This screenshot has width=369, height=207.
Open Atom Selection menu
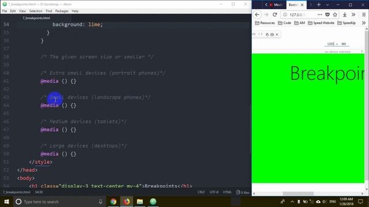[36, 11]
